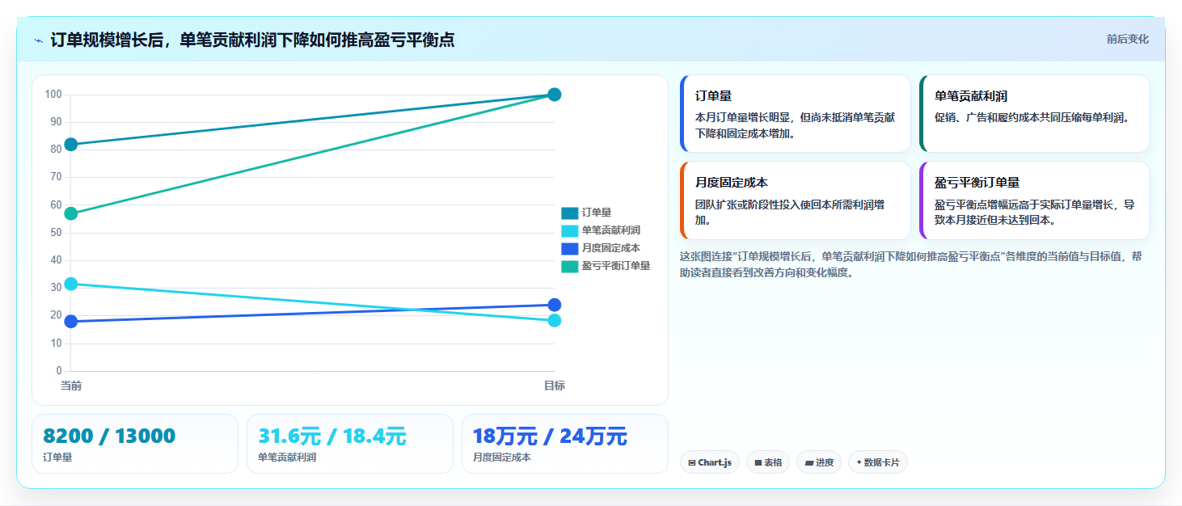Toggle 盈亏平衡订单量 series via its legend swatch

[569, 266]
